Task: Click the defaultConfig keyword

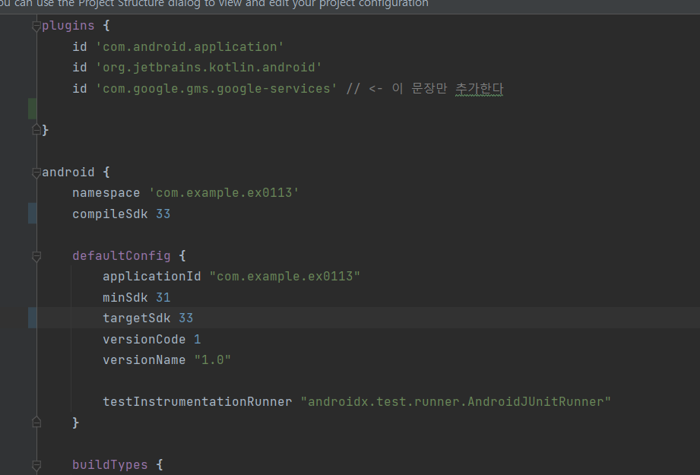Action: tap(122, 256)
